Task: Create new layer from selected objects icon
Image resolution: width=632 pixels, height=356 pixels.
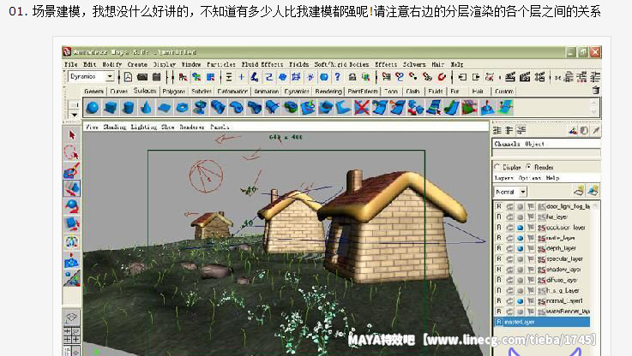Action: [x=593, y=191]
